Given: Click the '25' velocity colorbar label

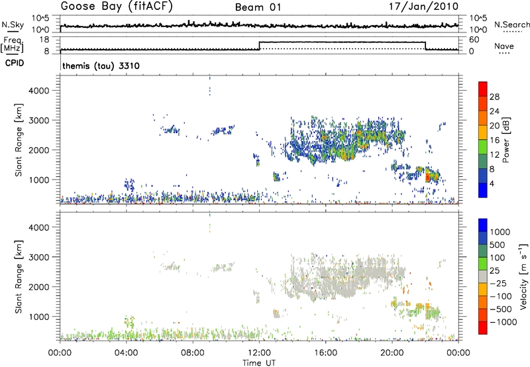Looking at the screenshot, I should (495, 271).
